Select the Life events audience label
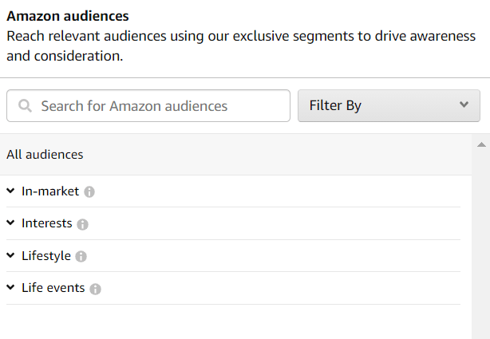Image resolution: width=490 pixels, height=339 pixels. tap(53, 288)
